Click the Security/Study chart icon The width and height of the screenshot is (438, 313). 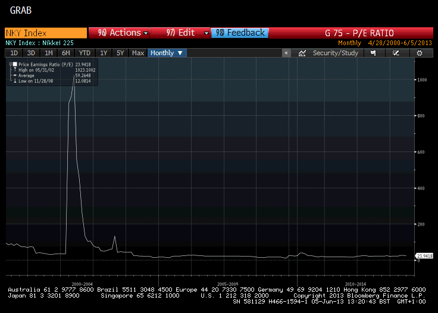[x=302, y=53]
